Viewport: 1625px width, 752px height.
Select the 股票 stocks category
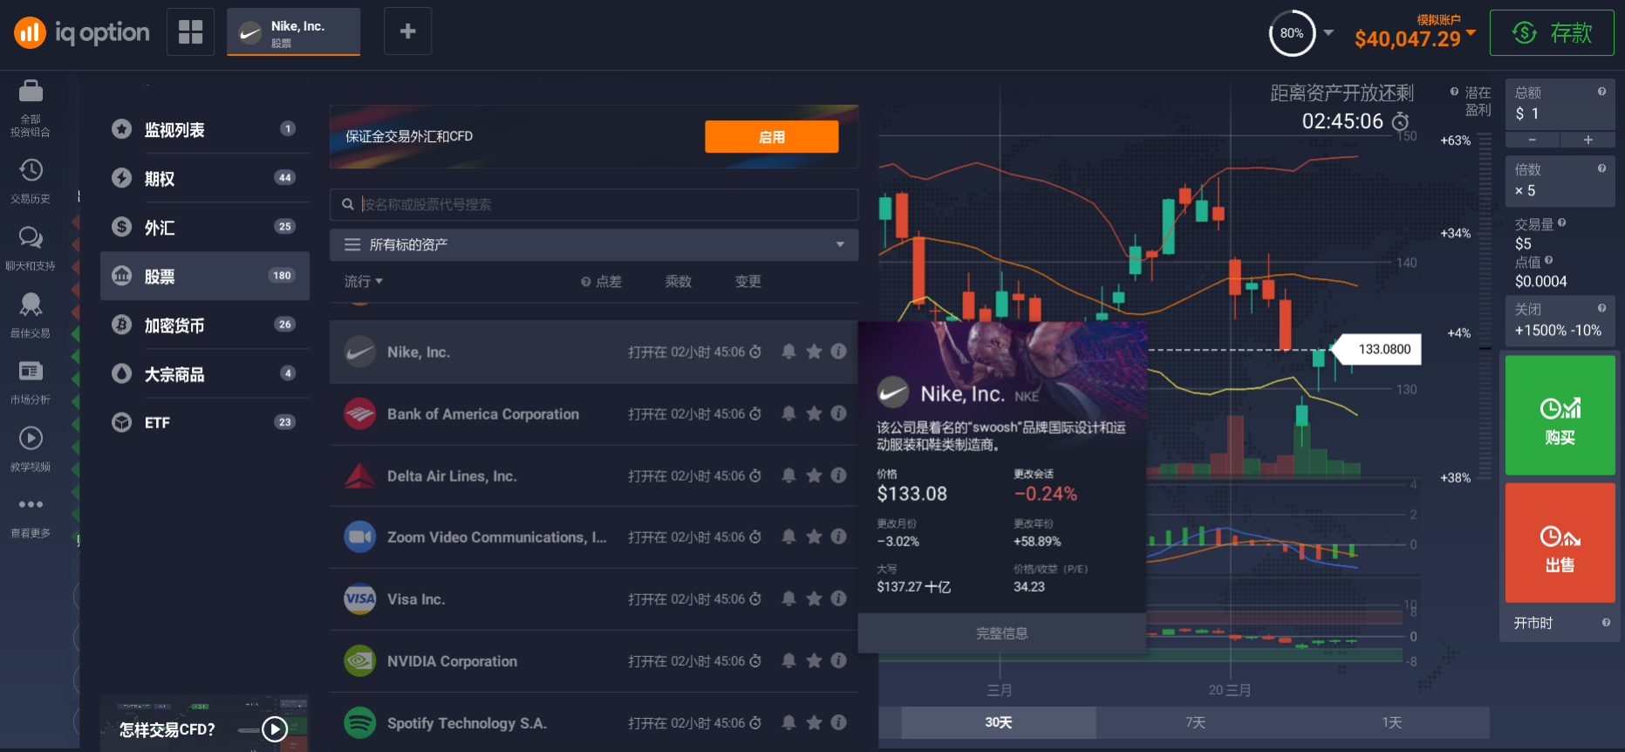205,277
